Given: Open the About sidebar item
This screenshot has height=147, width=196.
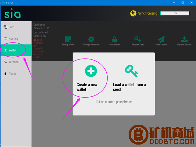Looking at the screenshot, I should point(16,73).
